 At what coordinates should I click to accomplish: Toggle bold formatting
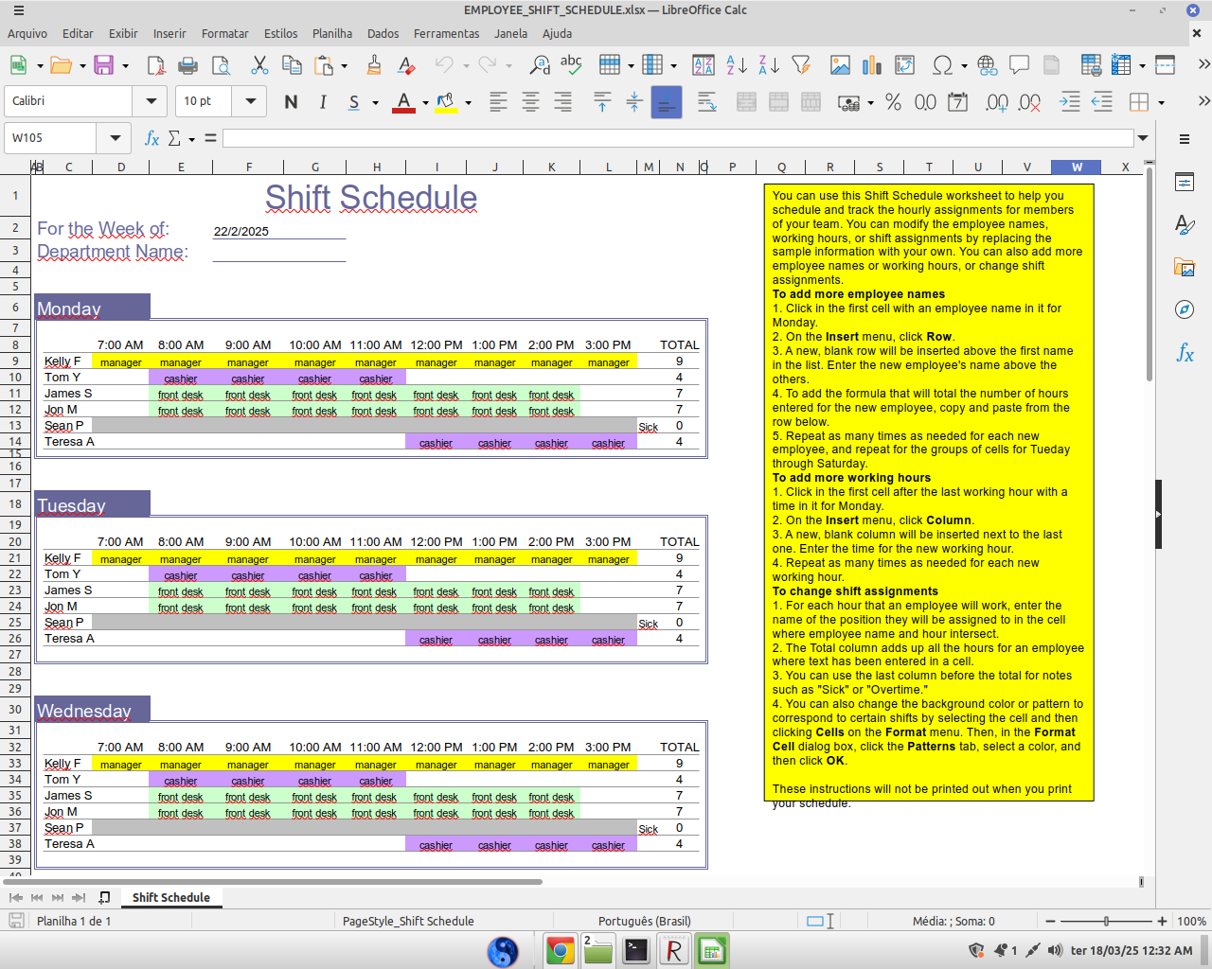pyautogui.click(x=291, y=101)
